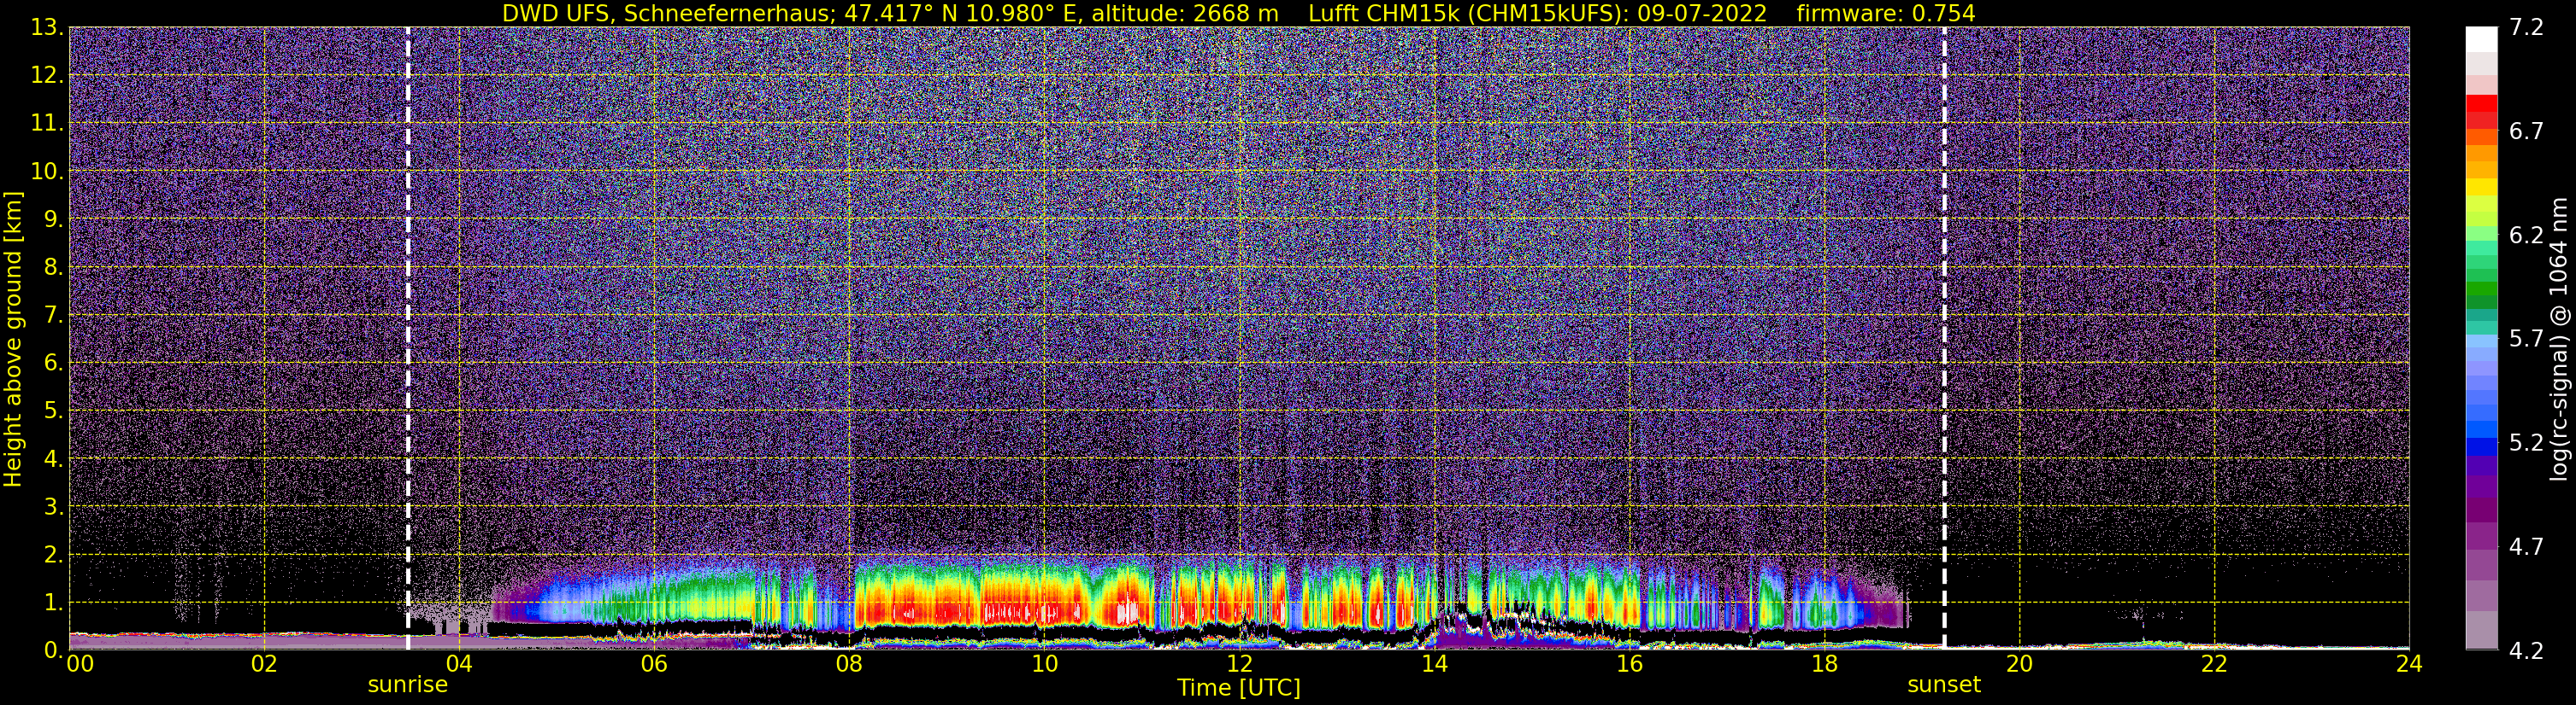Click the 'sunset' label below the axis
This screenshot has height=705, width=2576.
tap(1944, 685)
